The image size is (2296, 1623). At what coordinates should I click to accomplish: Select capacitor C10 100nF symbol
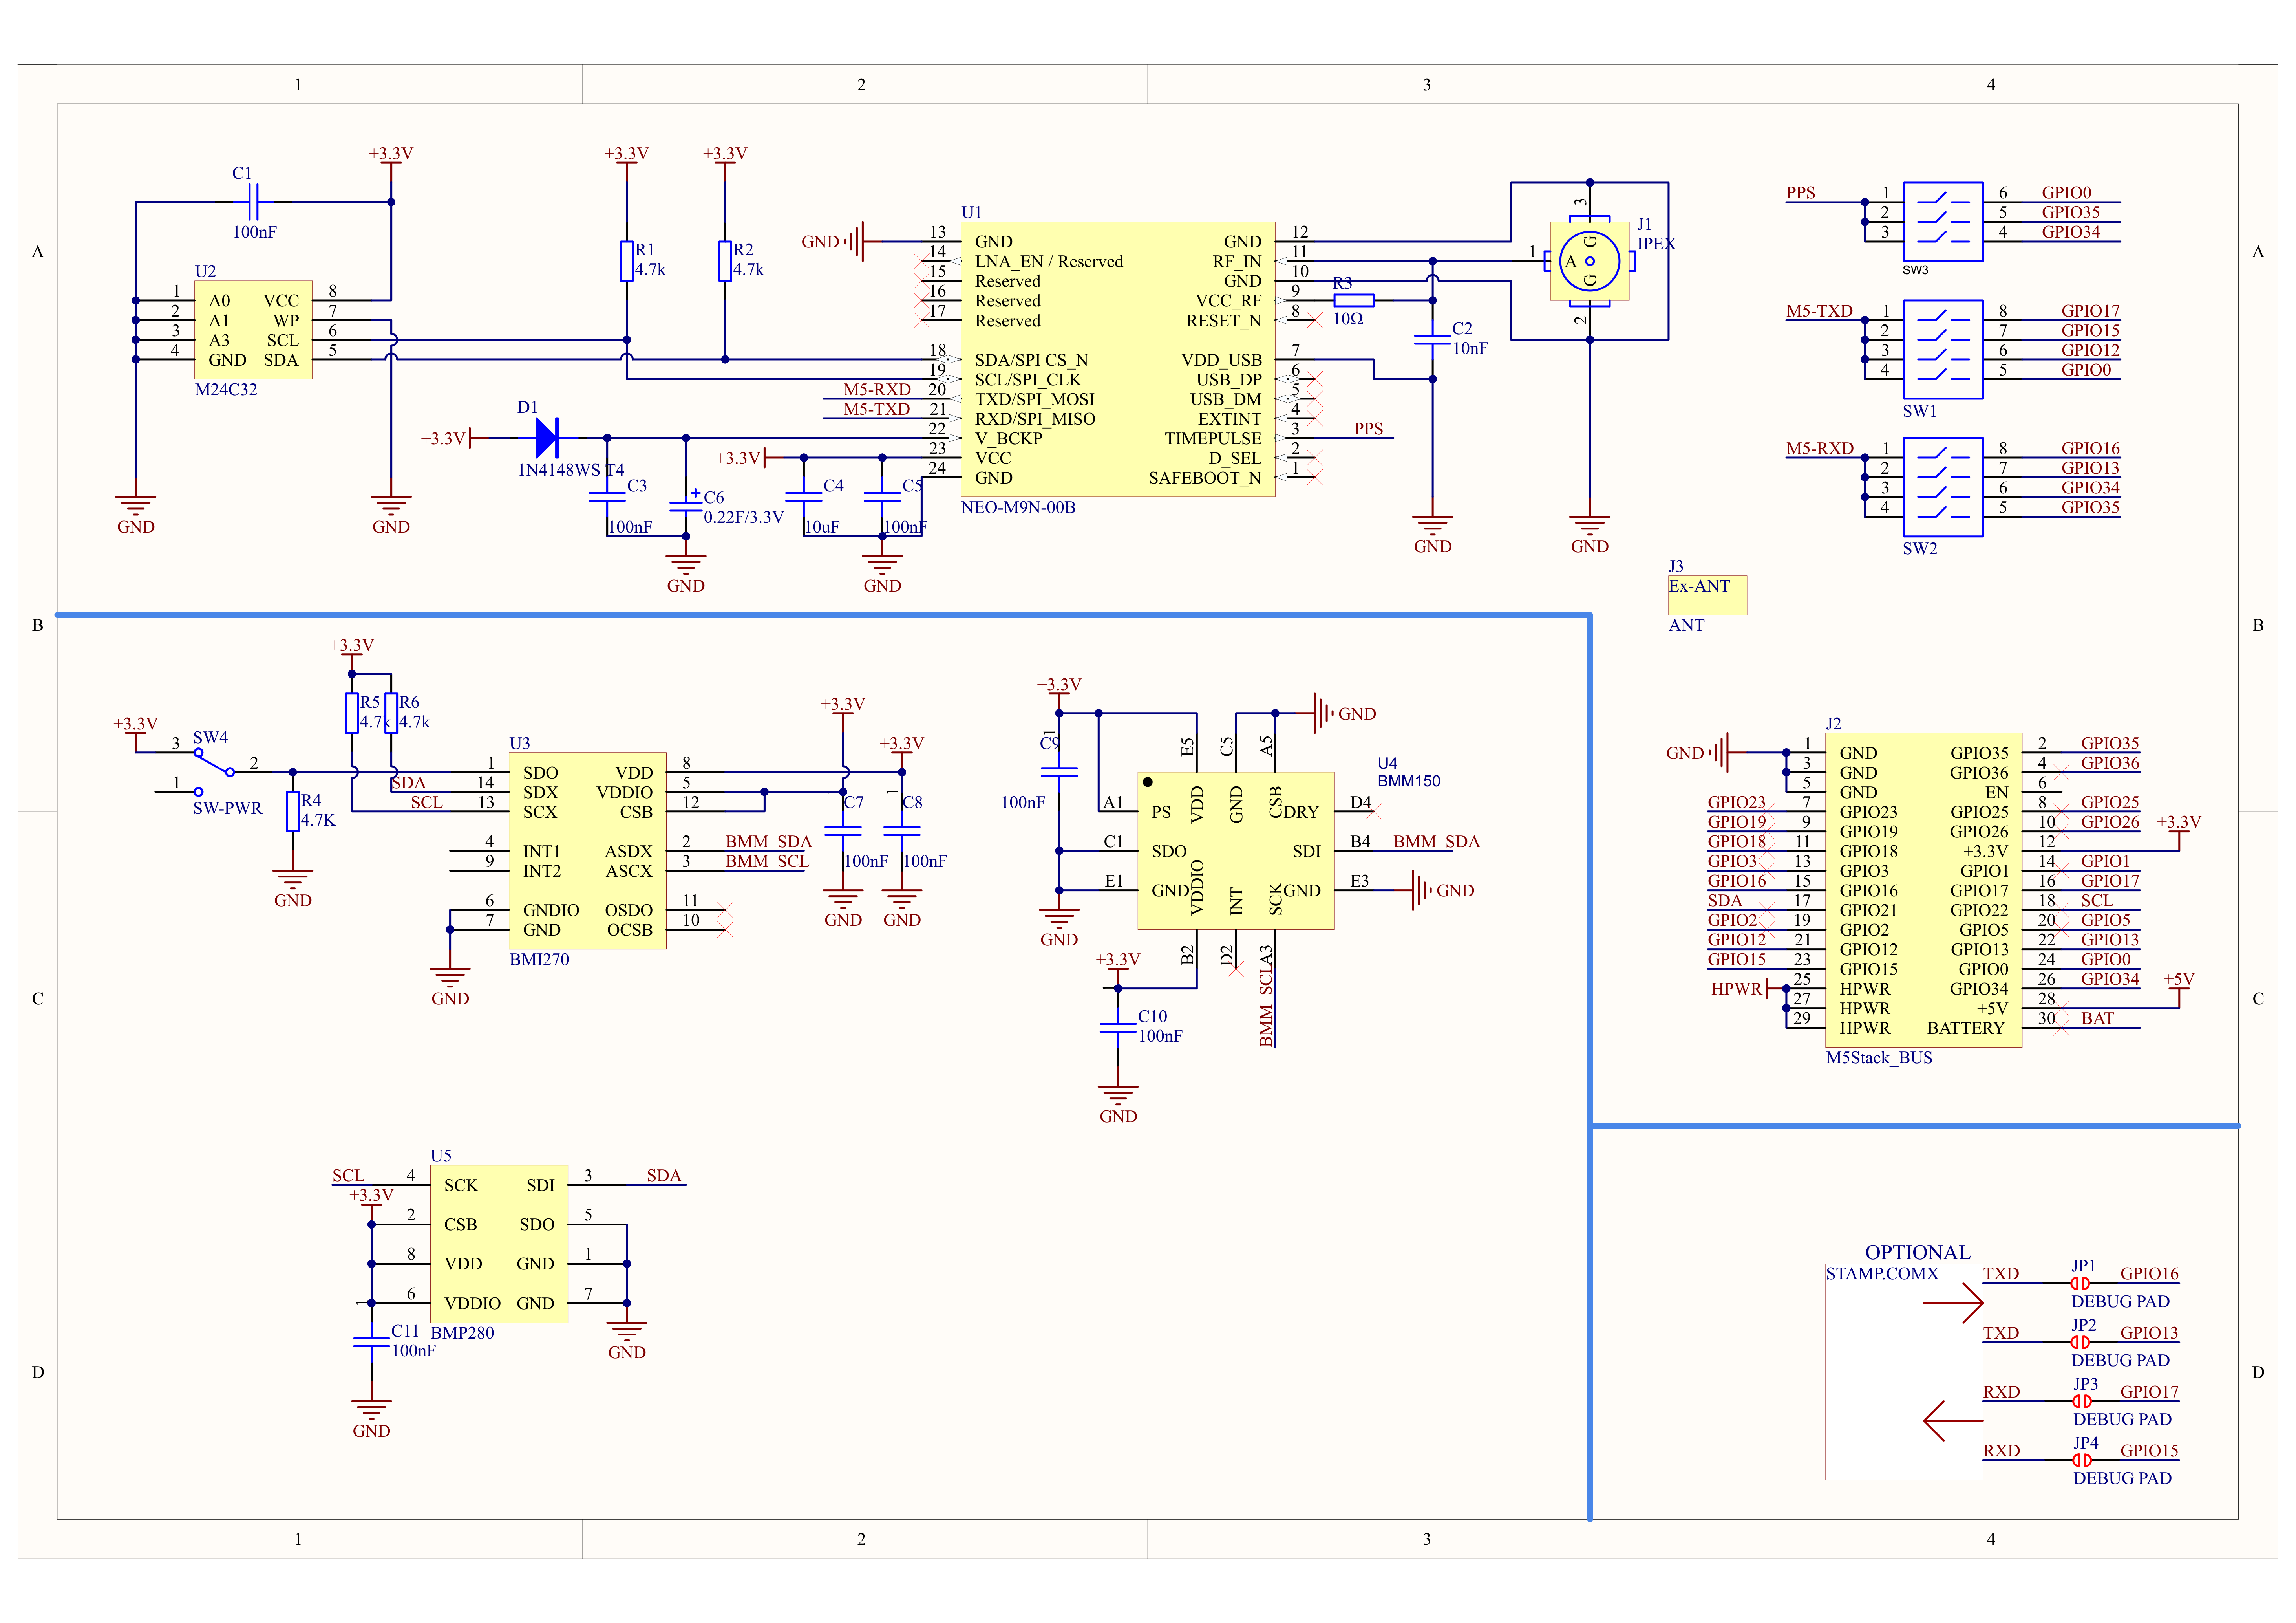tap(1118, 1028)
